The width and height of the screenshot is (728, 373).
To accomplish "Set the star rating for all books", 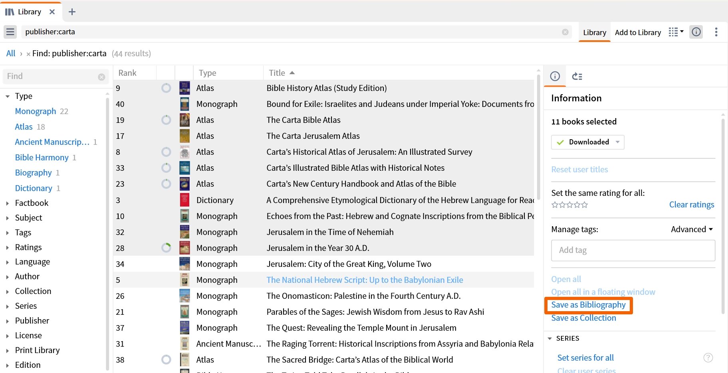I will [x=569, y=205].
